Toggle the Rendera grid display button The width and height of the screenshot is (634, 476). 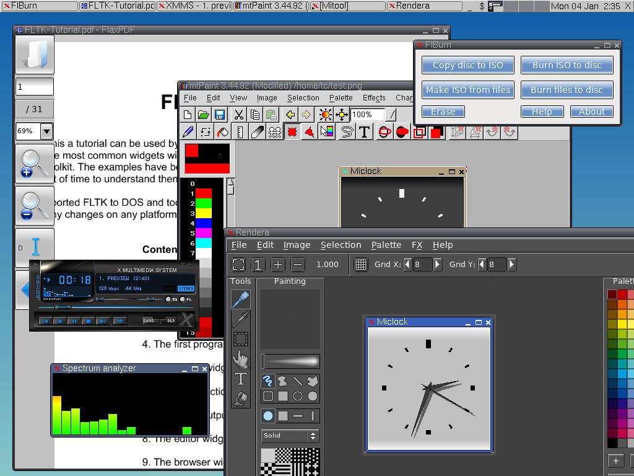click(x=361, y=265)
